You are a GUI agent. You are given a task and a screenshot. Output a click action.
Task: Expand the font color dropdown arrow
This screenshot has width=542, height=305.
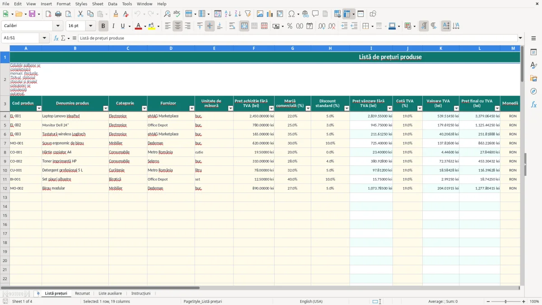[x=145, y=26]
